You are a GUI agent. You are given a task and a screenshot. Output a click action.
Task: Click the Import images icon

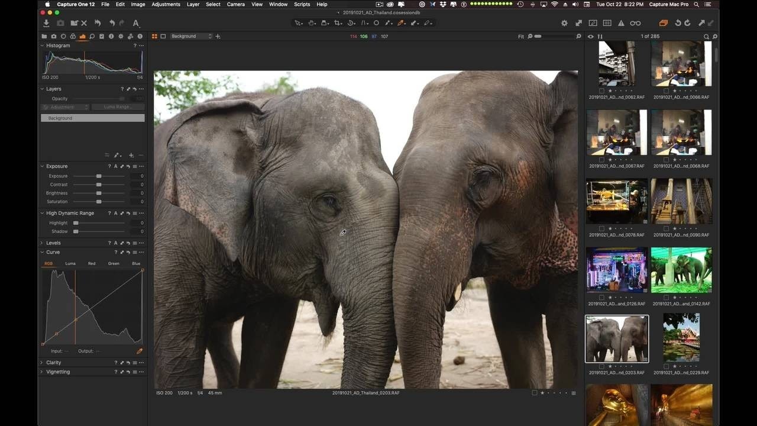pos(46,23)
